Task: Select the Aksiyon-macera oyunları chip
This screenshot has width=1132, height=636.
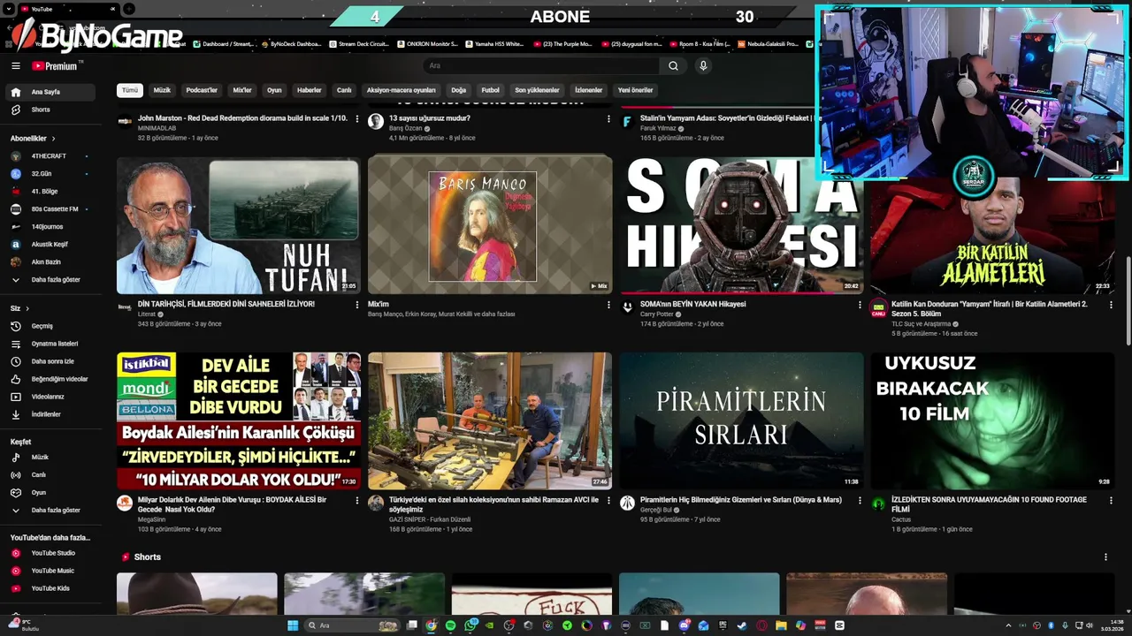Action: [x=402, y=90]
